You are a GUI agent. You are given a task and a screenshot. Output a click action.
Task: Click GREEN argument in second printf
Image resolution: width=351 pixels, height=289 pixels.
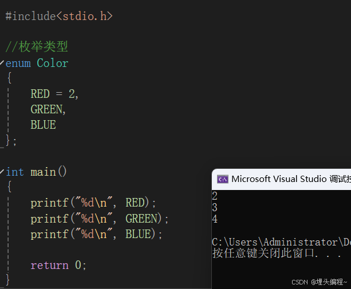[141, 219]
